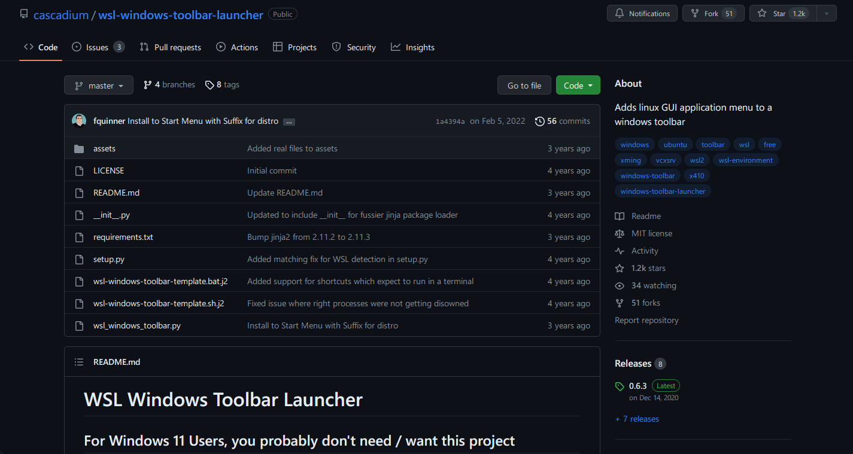
Task: Click the fork icon in Fork button
Action: (x=695, y=13)
